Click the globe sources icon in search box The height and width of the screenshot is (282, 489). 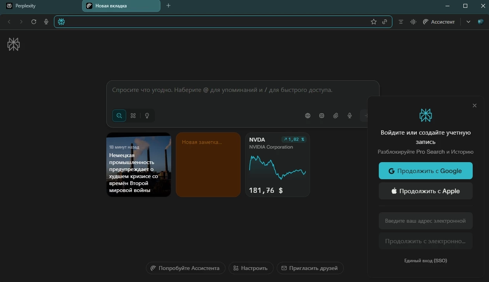point(308,116)
